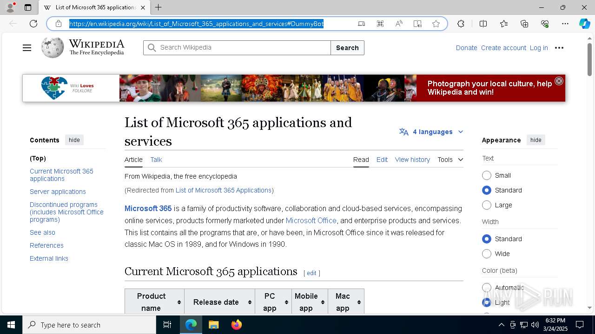The height and width of the screenshot is (334, 595).
Task: Switch to the Talk tab
Action: click(x=156, y=160)
